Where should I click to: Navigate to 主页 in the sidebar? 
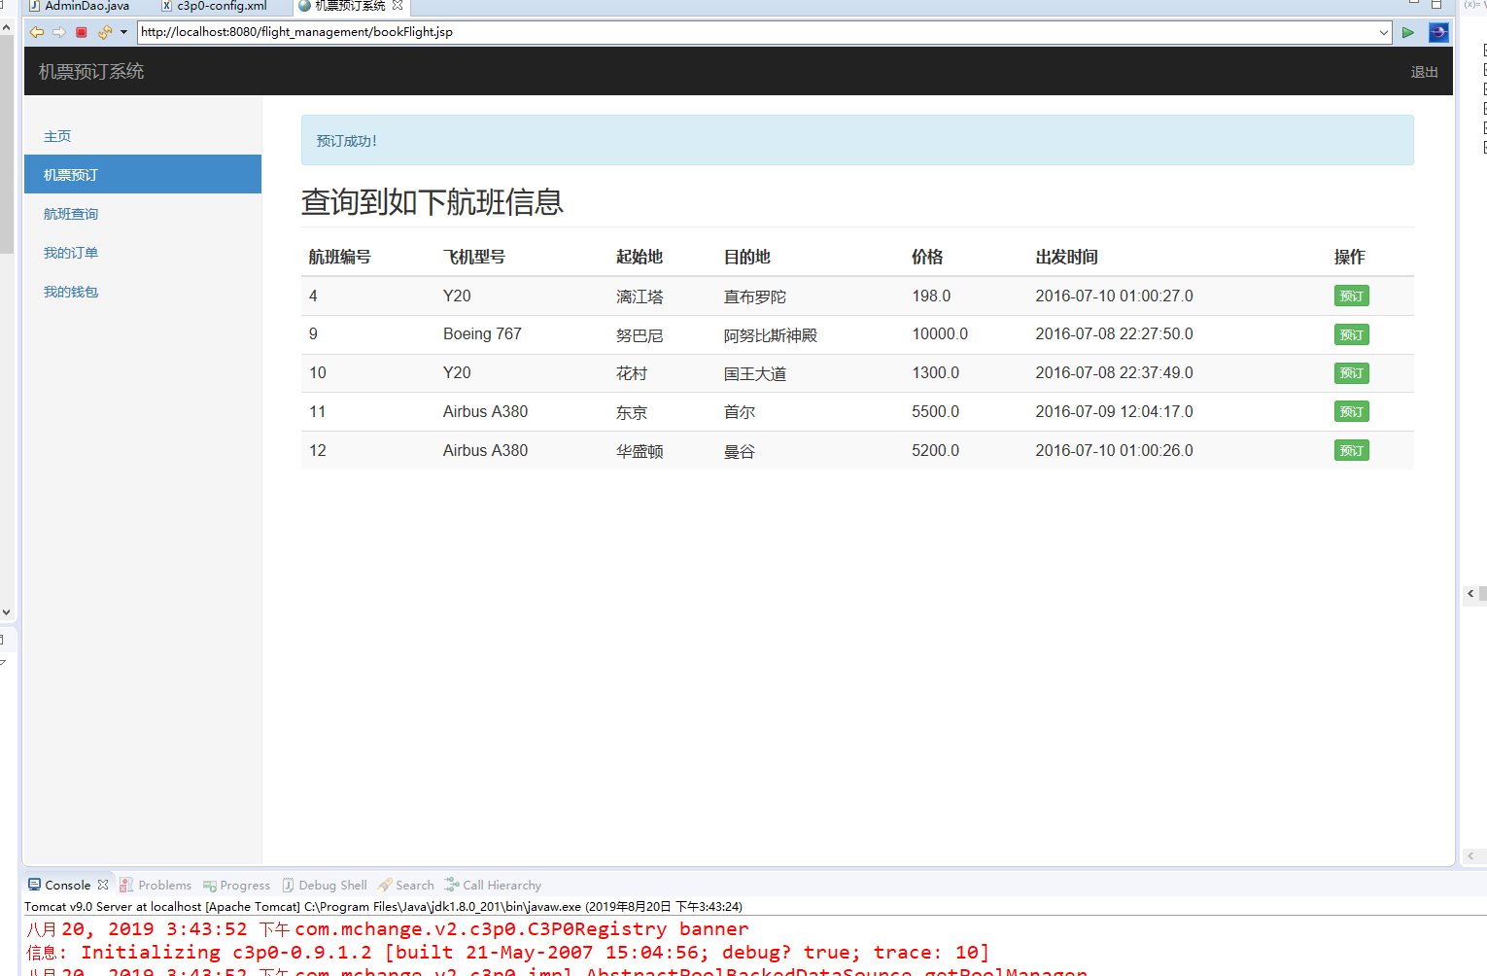tap(57, 136)
